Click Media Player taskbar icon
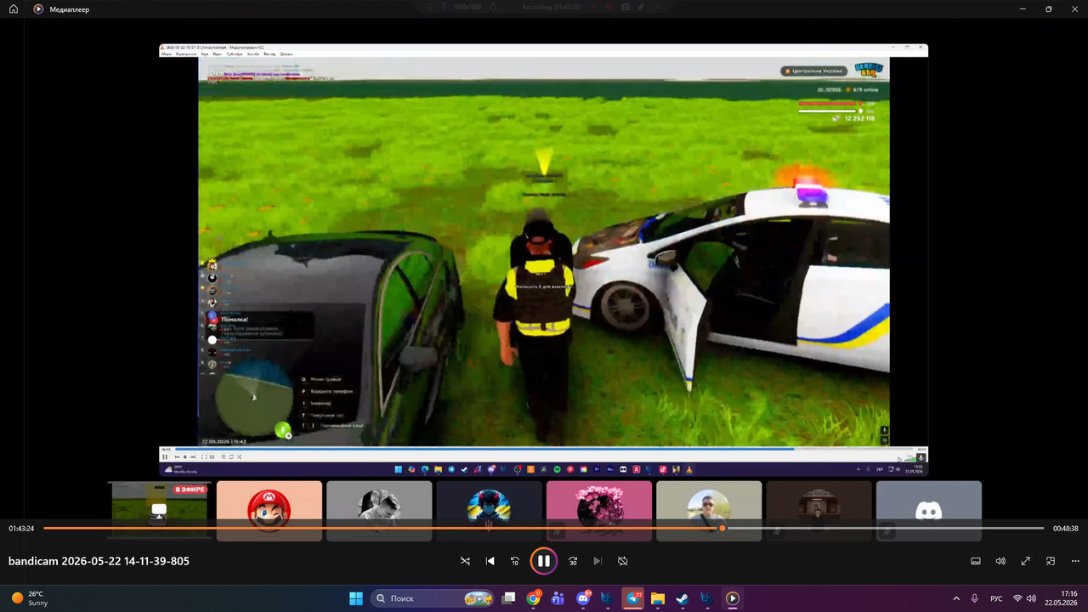 point(732,598)
